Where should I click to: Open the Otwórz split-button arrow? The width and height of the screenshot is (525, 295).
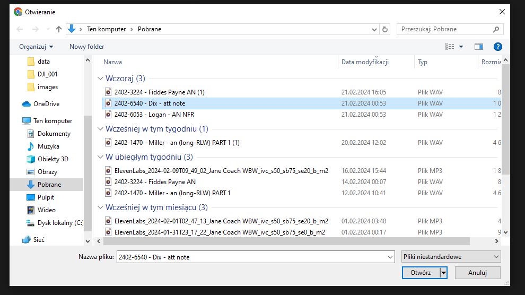[444, 273]
